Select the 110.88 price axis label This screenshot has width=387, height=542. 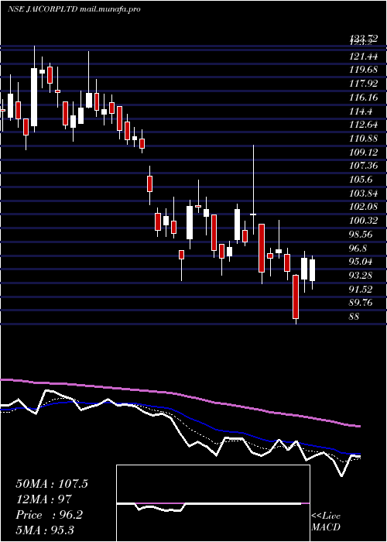[364, 139]
